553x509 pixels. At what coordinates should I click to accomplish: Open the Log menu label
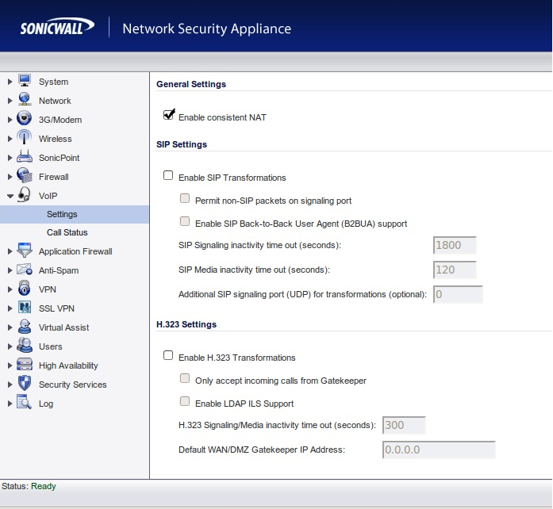point(46,404)
